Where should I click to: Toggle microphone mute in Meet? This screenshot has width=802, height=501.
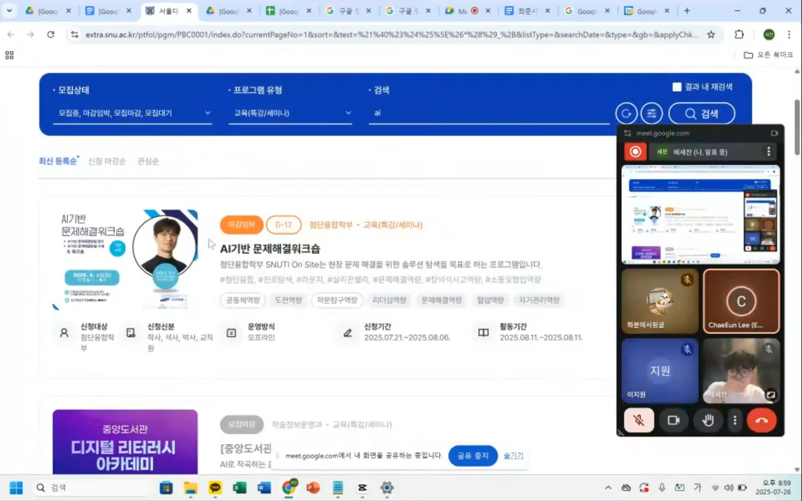pos(639,421)
